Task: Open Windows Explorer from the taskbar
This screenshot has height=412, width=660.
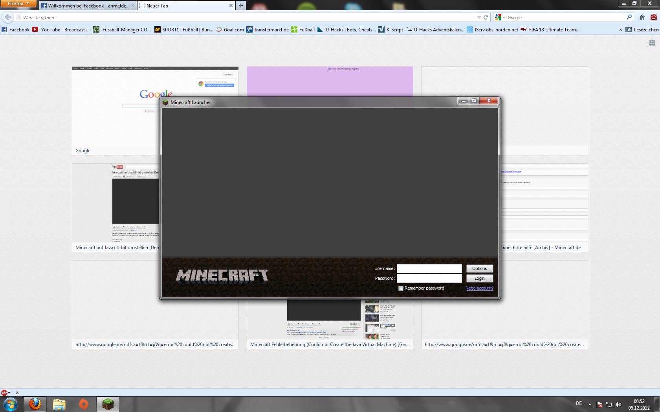Action: coord(59,404)
